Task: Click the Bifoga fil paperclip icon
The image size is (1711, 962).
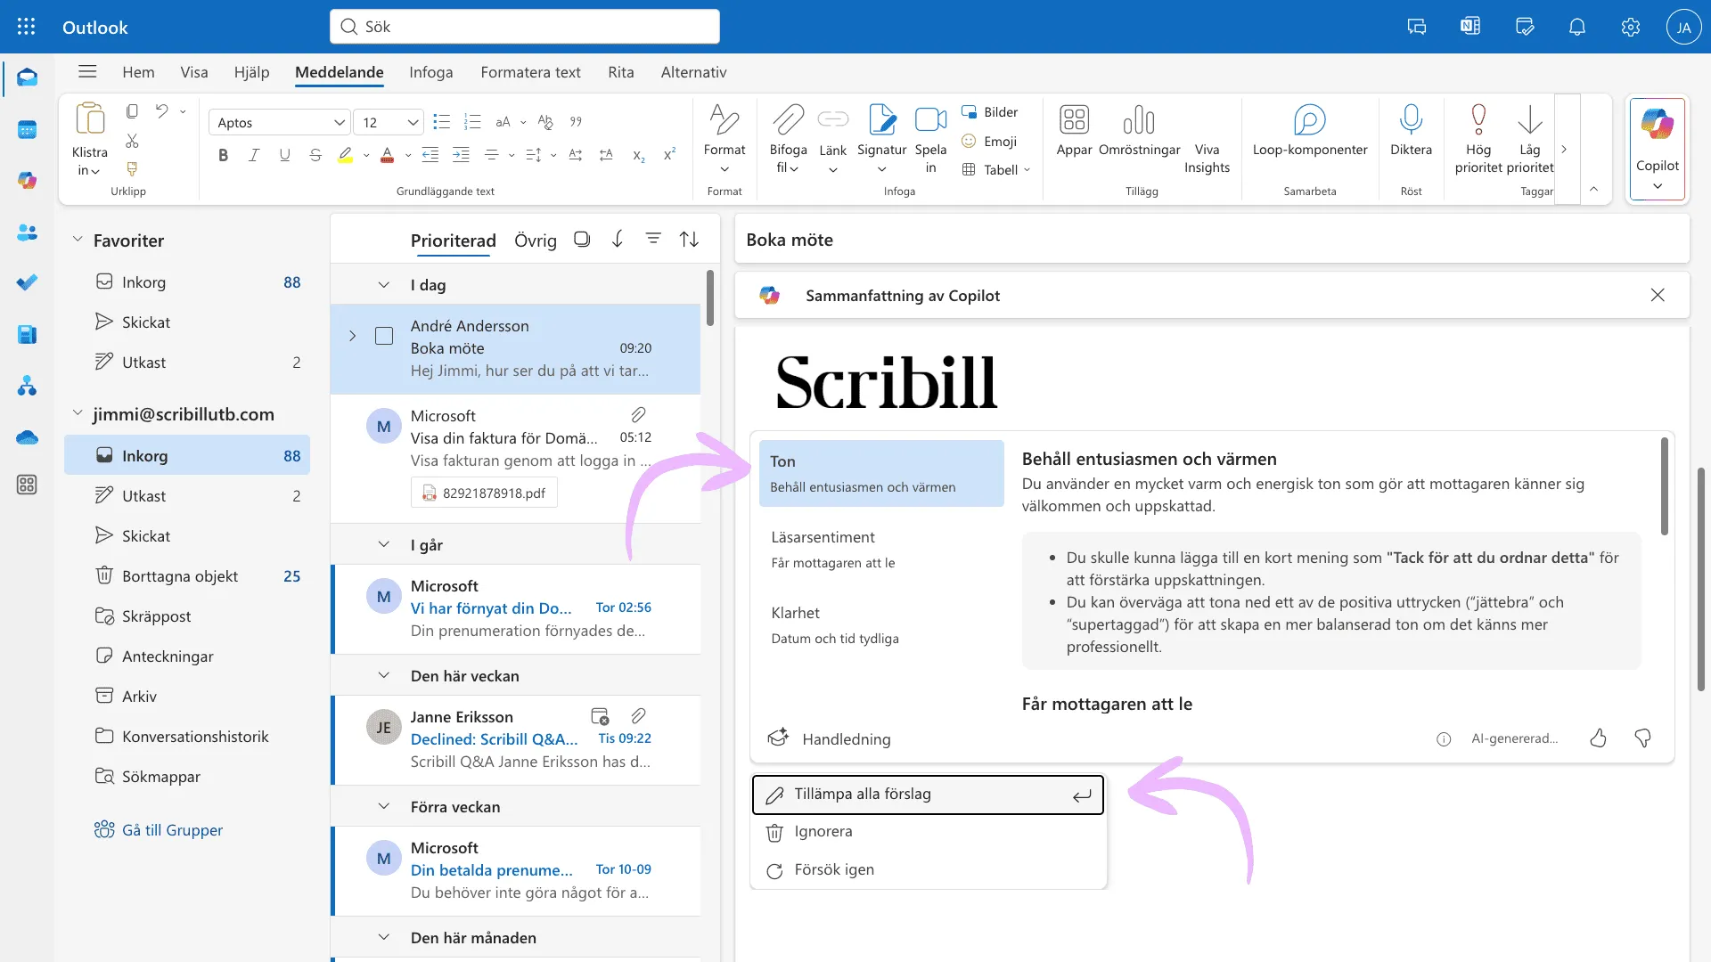Action: click(x=788, y=119)
